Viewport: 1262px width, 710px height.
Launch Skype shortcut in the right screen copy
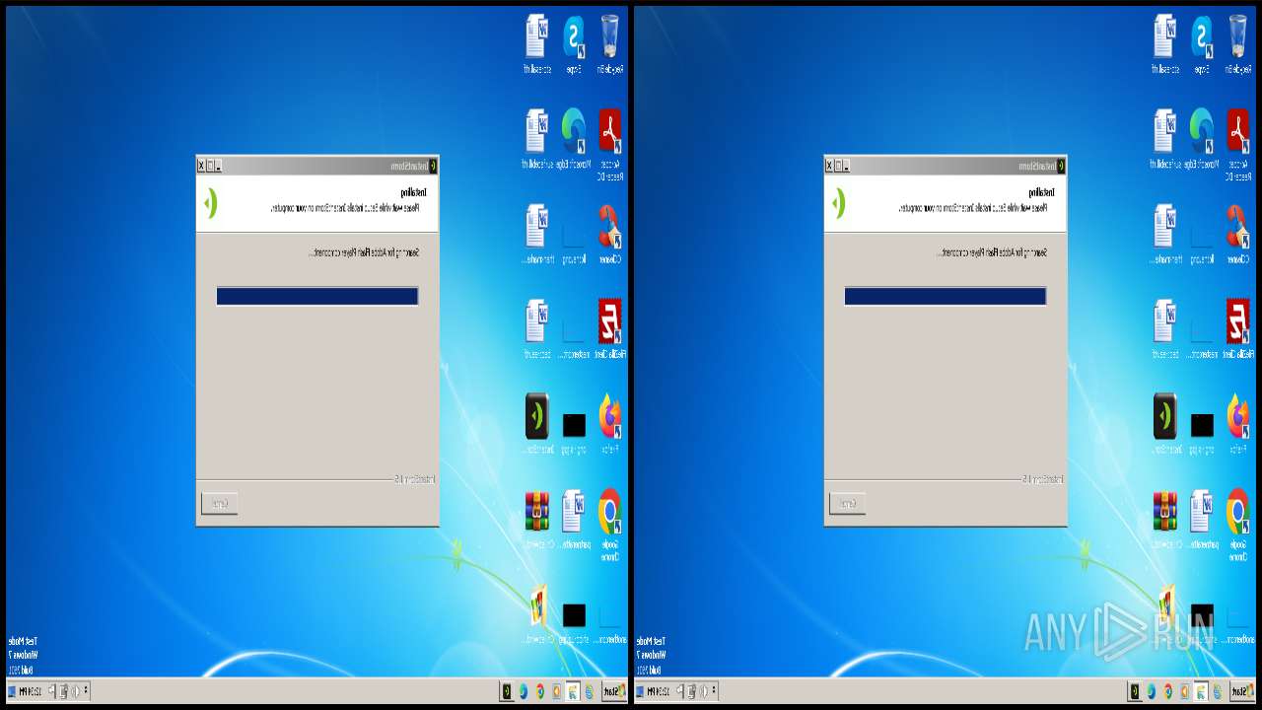[1202, 43]
